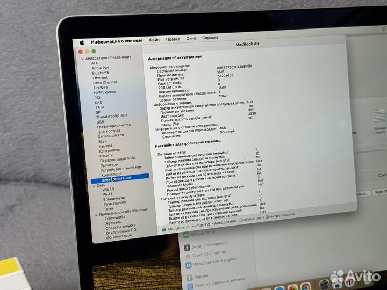387x290 pixels.
Task: Open the Правка menu
Action: click(173, 39)
